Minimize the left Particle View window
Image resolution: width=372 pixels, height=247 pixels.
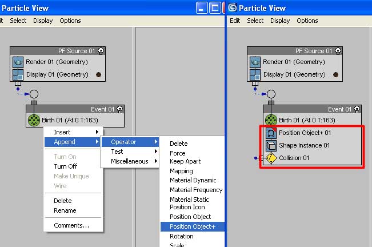click(x=201, y=8)
